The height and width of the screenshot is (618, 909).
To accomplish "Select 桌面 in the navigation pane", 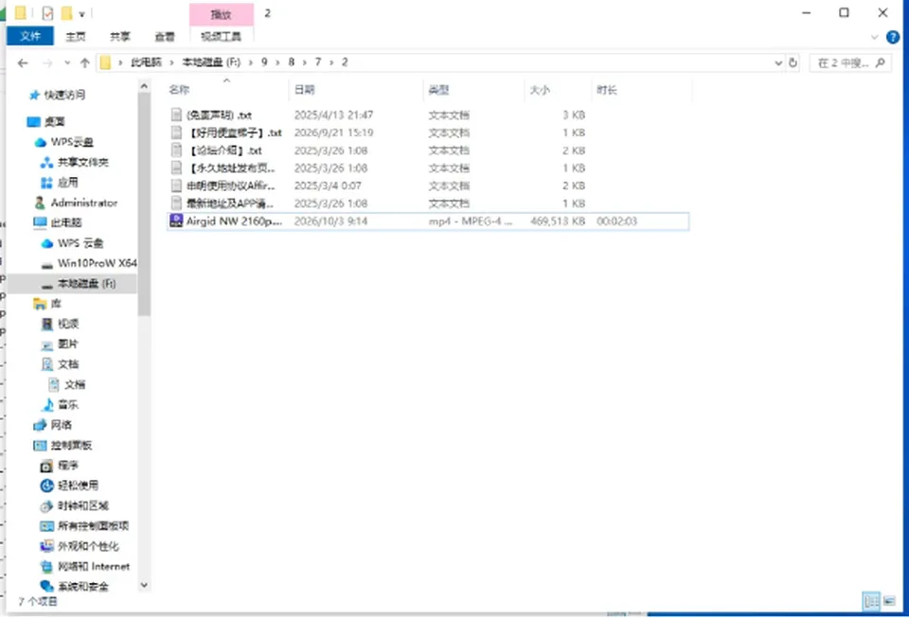I will coord(55,121).
